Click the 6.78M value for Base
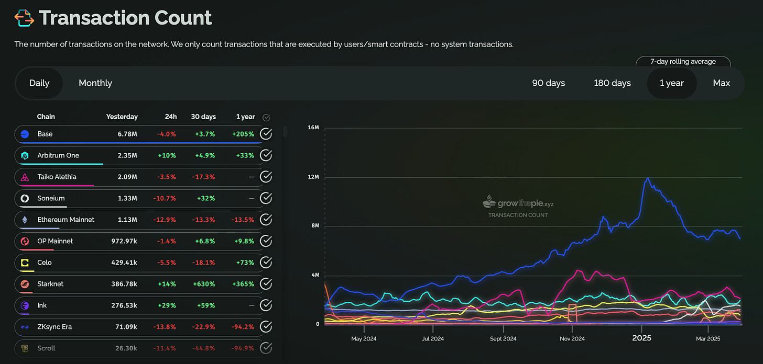Viewport: 763px width, 364px height. 127,134
